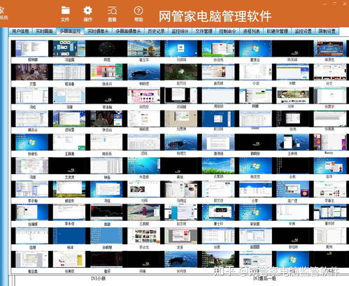Select the screen thumbnail labeled 韩霞

tap(106, 48)
